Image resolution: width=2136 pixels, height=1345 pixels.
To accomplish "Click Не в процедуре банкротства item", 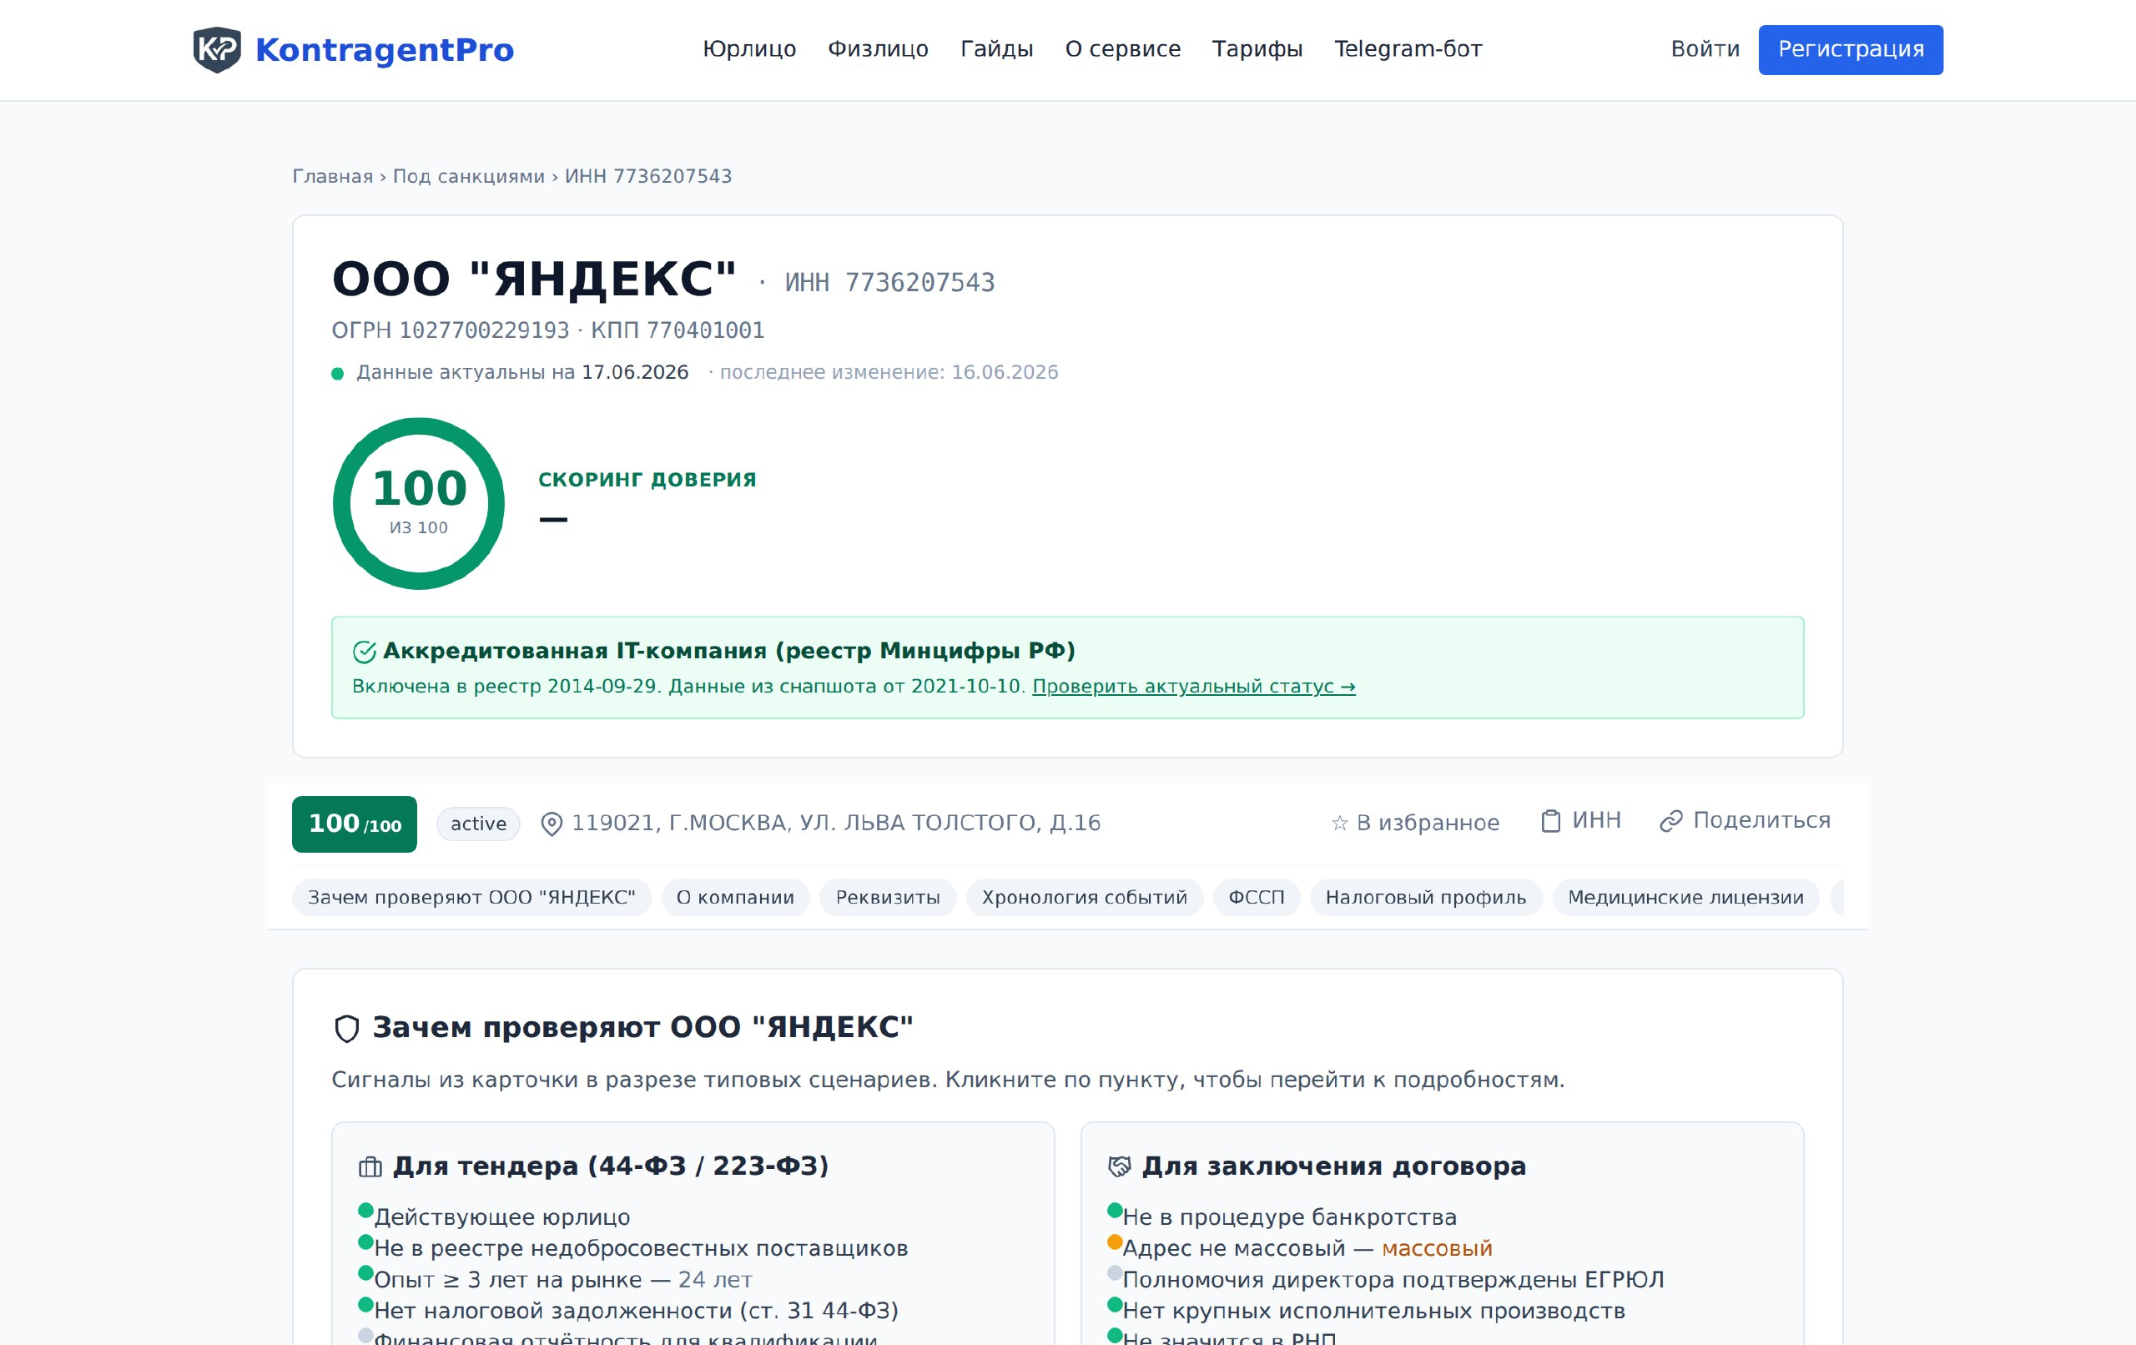I will 1290,1217.
